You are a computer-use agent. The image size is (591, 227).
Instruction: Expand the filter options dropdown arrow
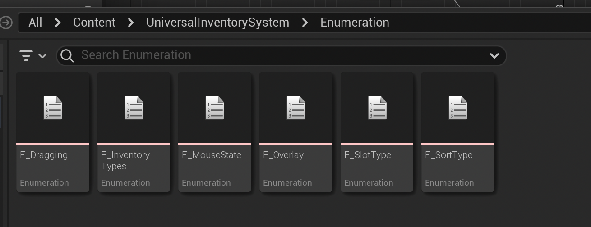coord(42,56)
